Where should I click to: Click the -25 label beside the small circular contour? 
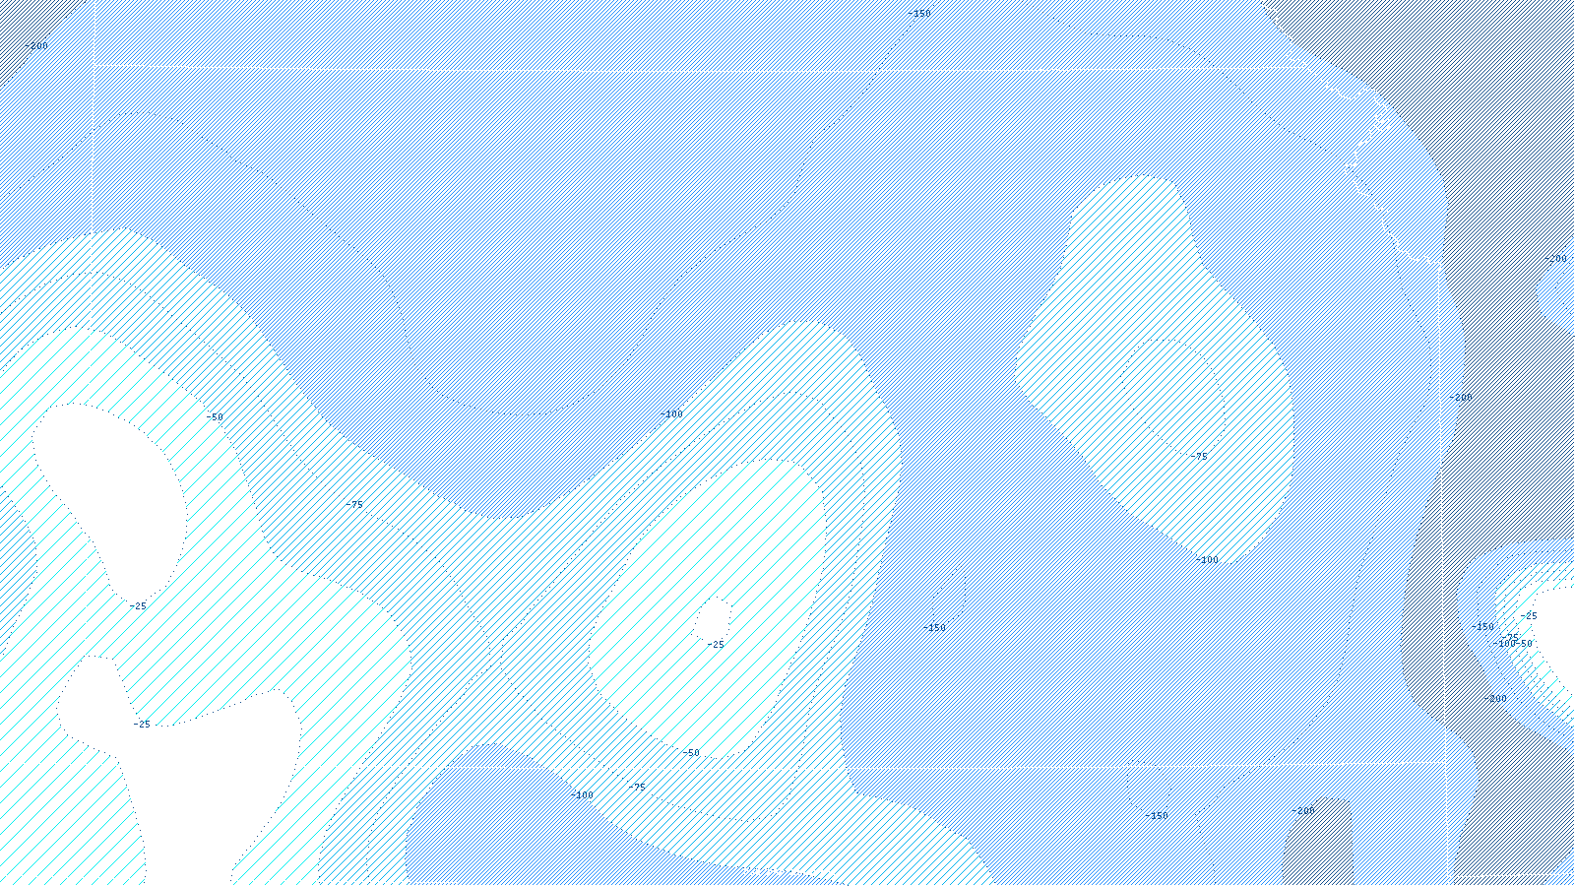tap(716, 645)
